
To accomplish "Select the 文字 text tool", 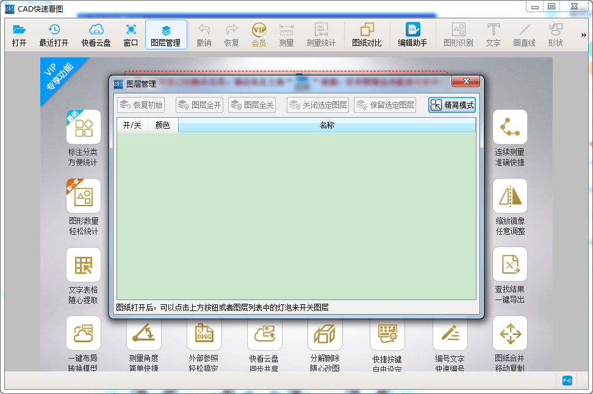I will [x=492, y=34].
